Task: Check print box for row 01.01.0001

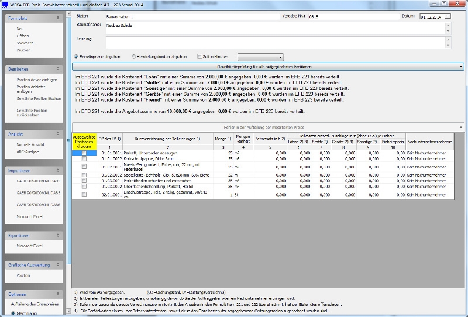Action: pos(84,153)
